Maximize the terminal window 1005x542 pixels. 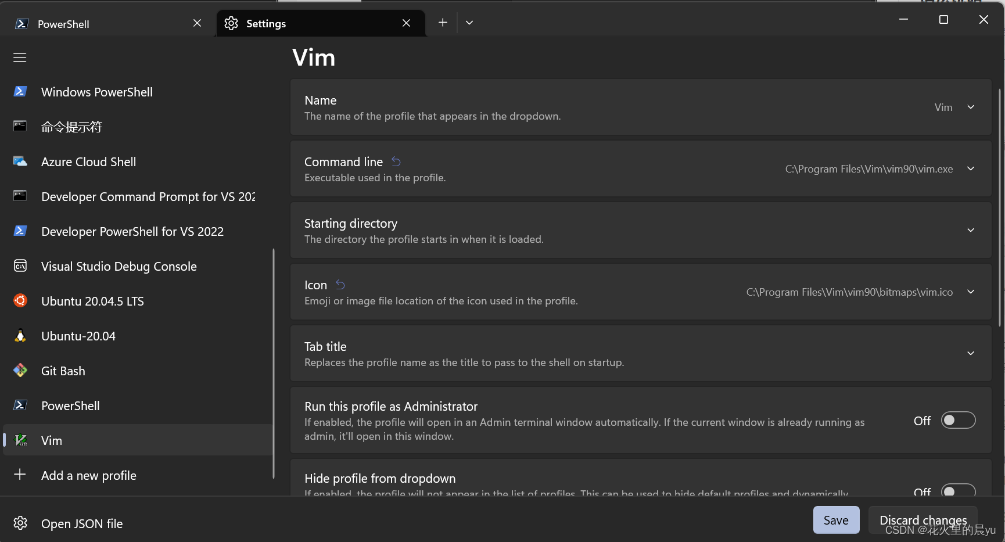943,20
